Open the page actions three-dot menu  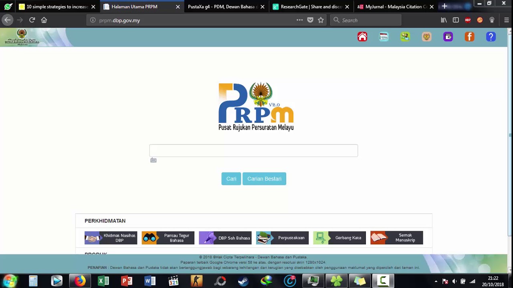(x=300, y=20)
